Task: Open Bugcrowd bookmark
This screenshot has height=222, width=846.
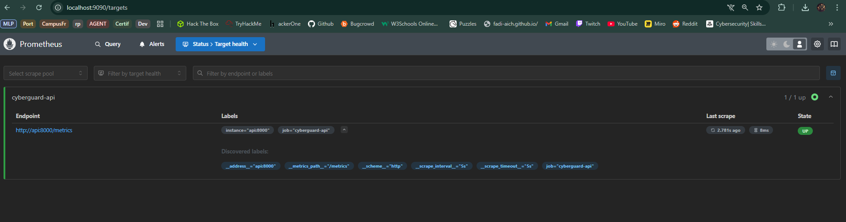Action: click(358, 24)
